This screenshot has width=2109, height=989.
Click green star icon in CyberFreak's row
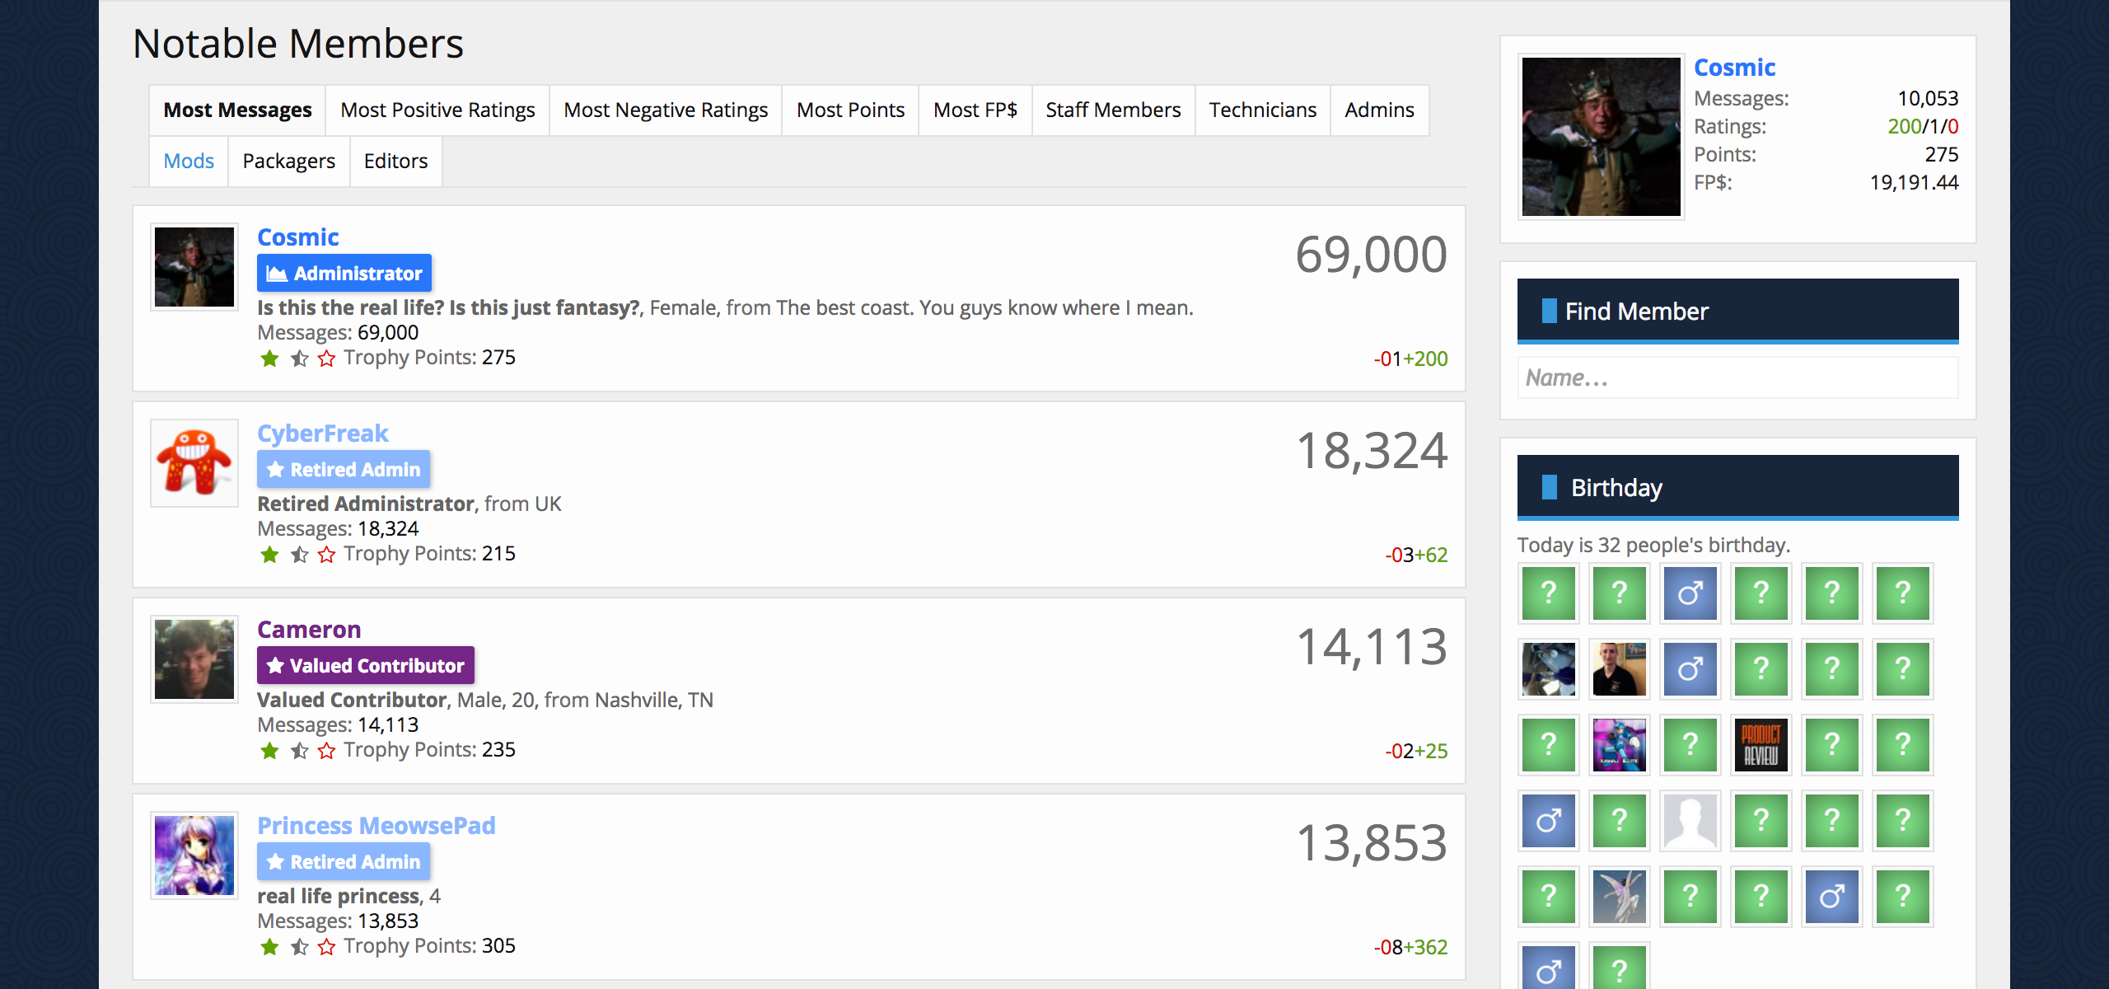pos(269,555)
